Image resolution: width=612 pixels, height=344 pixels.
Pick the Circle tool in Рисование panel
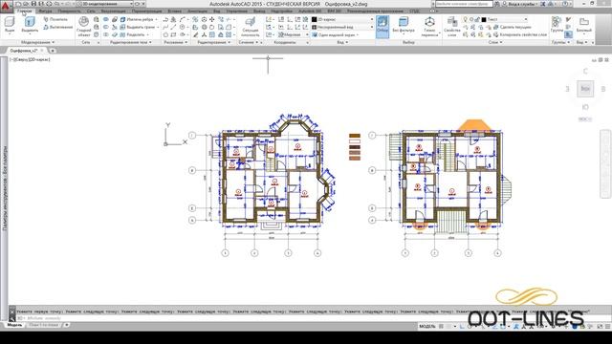tap(183, 27)
